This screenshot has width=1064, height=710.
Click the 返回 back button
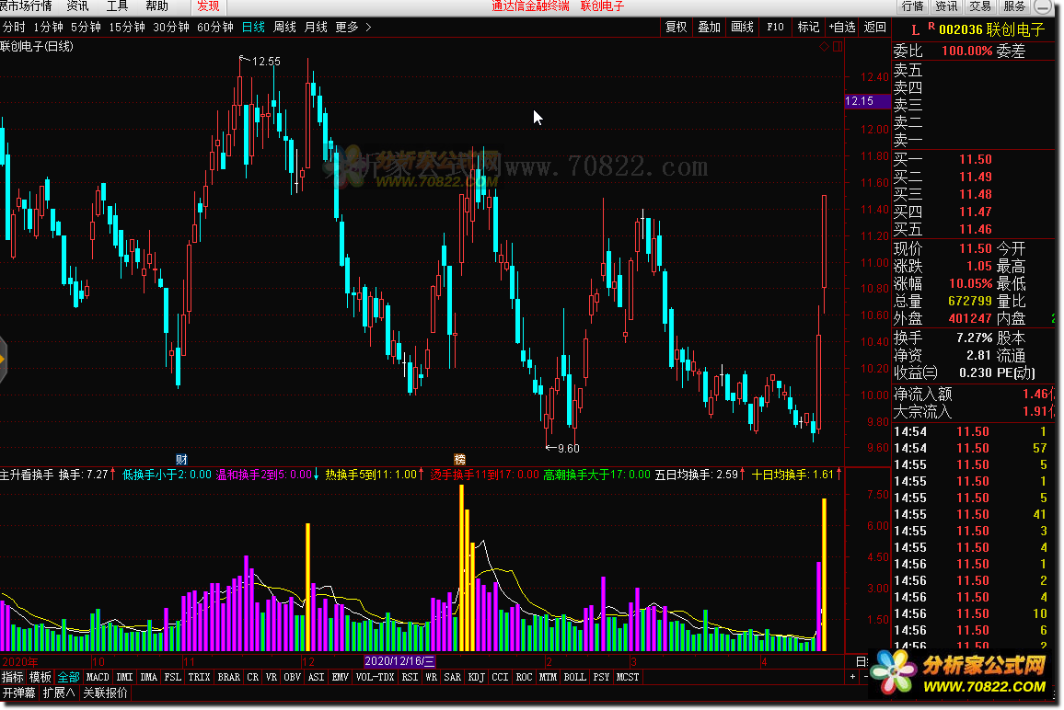click(x=874, y=27)
